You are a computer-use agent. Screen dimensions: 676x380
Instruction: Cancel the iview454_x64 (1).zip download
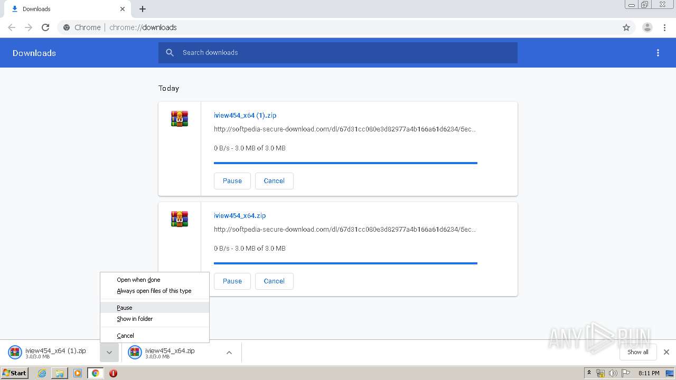(274, 181)
